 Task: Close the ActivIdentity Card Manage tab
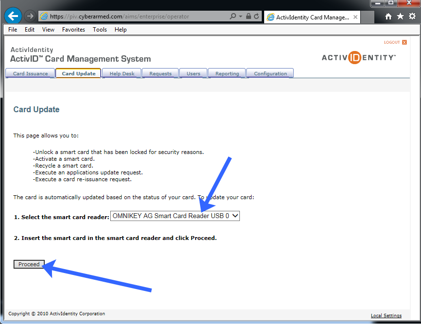coord(355,17)
